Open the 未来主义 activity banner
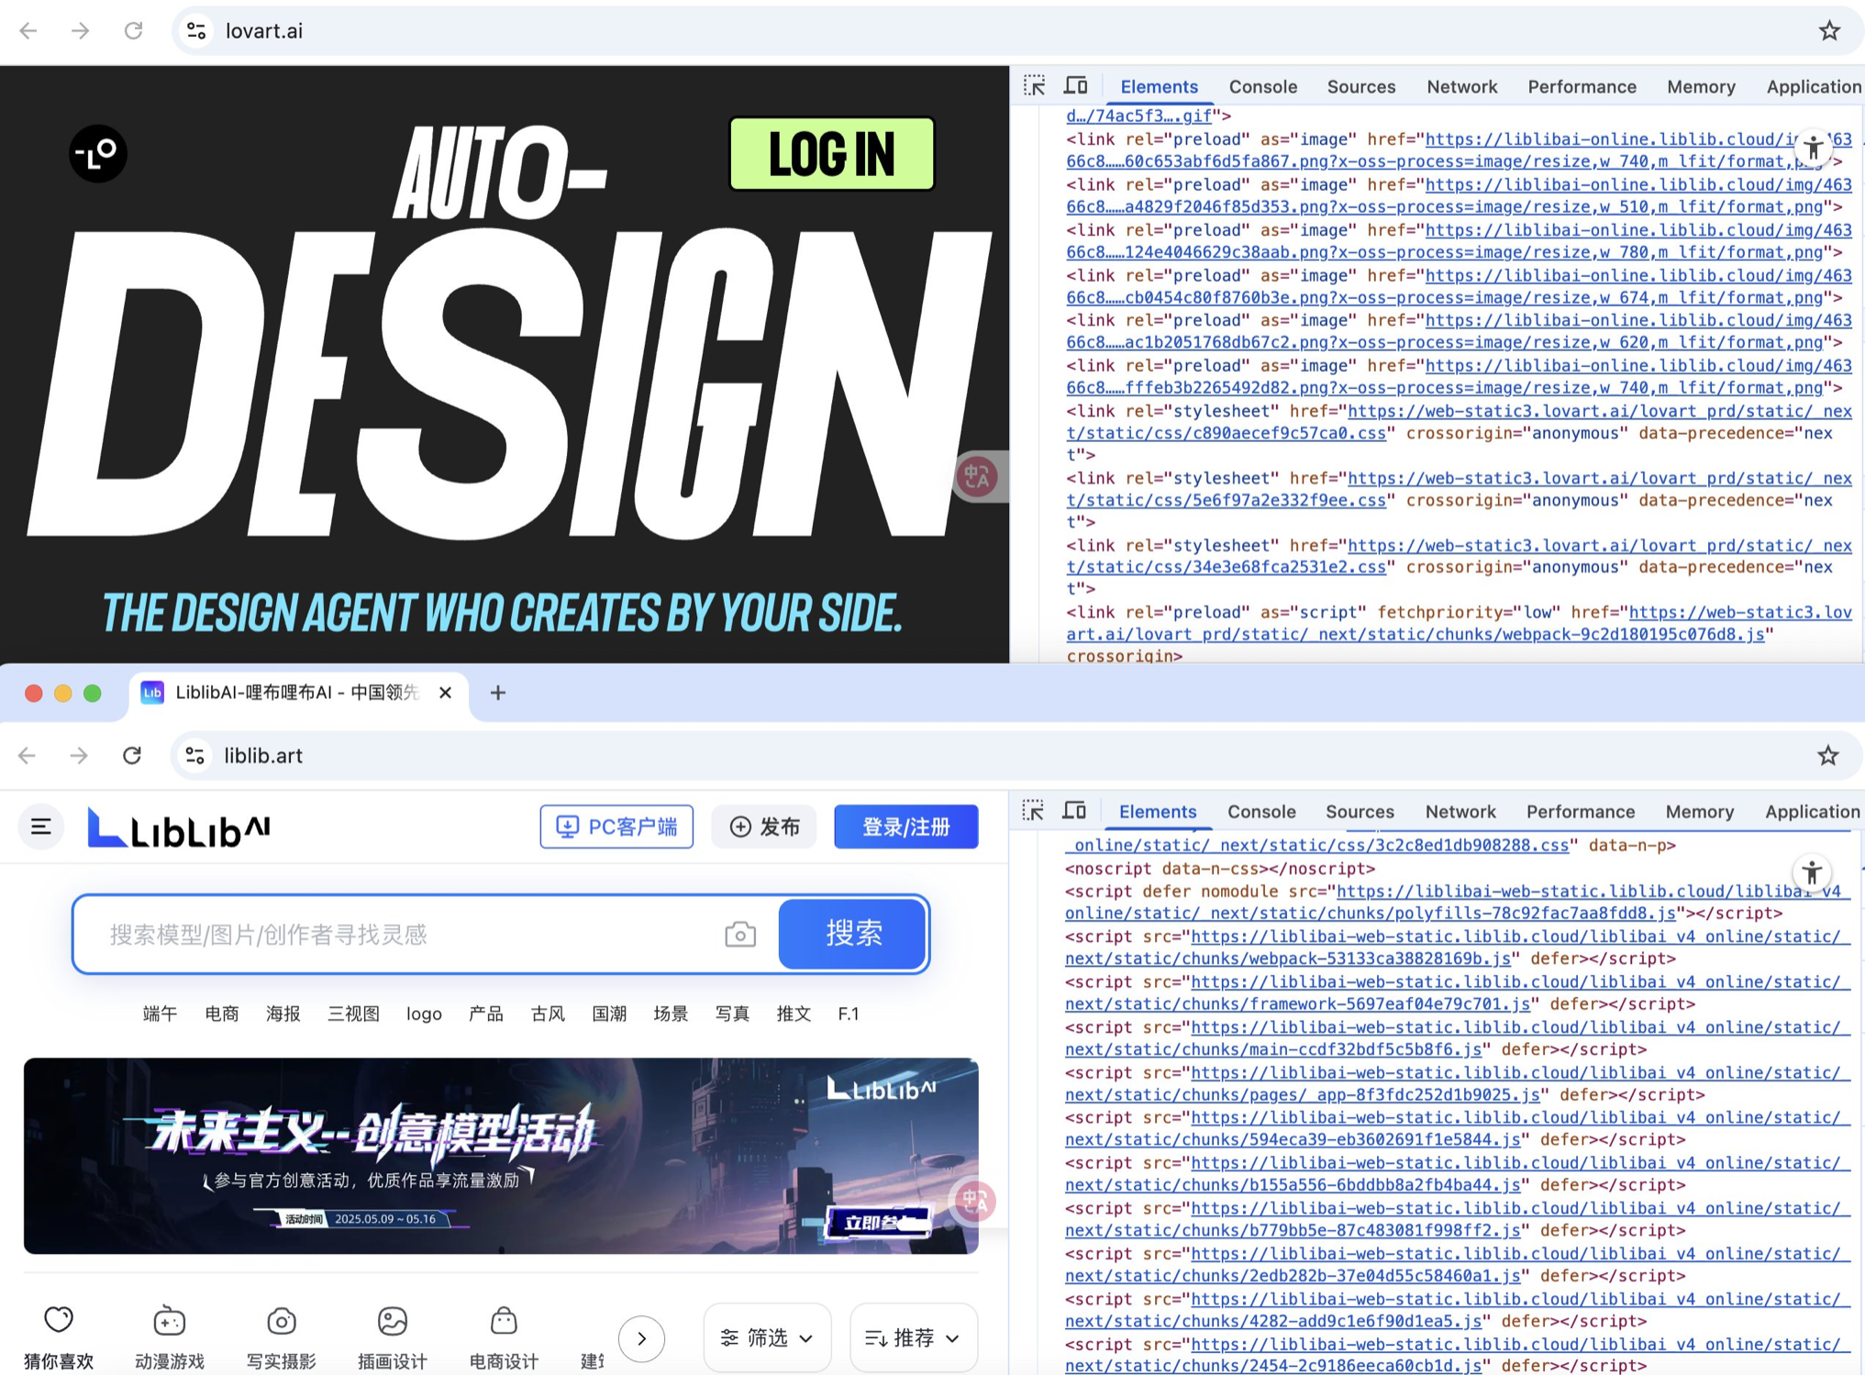 501,1156
